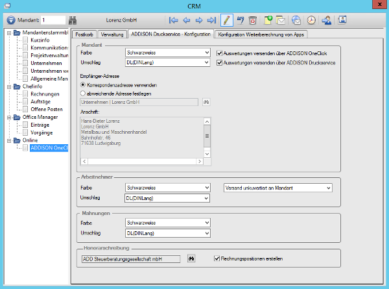389x289 pixels.
Task: Click binoculars next to Unternehmen field
Action: [206, 102]
